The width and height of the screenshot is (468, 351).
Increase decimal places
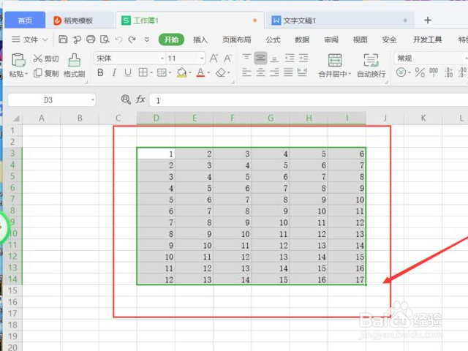pyautogui.click(x=448, y=72)
